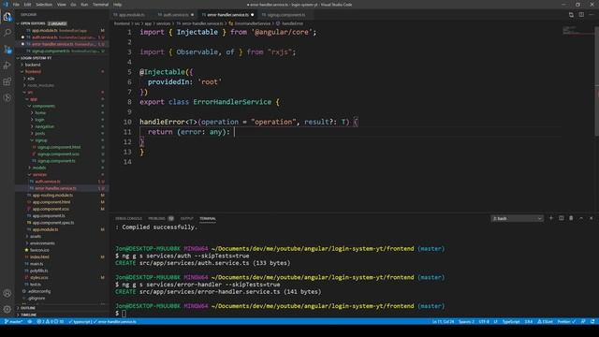The width and height of the screenshot is (599, 337).
Task: Switch to the Output panel tab
Action: [187, 218]
